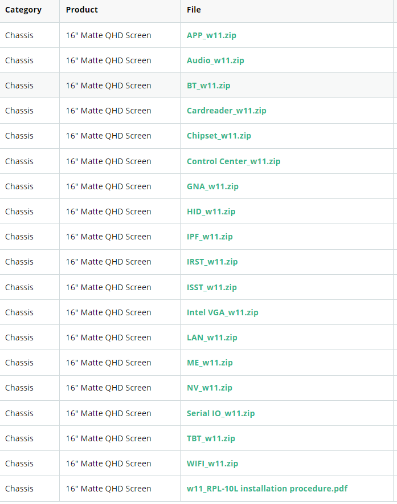Download the ME_w11.zip file

point(210,363)
